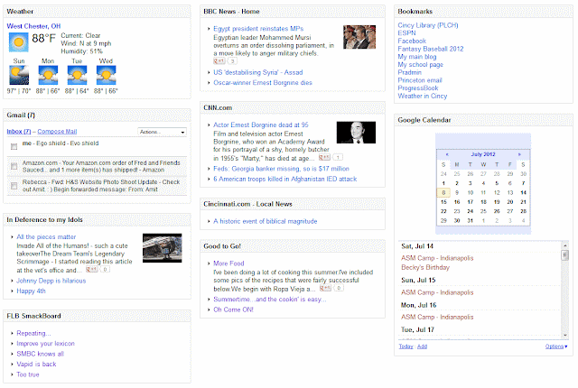Go to previous month in calendar

point(447,154)
